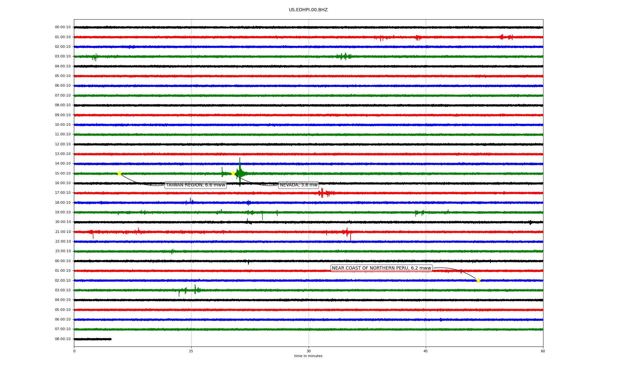Click the plot title US.EDHPI.00.BHZ
The width and height of the screenshot is (617, 385).
[x=308, y=10]
